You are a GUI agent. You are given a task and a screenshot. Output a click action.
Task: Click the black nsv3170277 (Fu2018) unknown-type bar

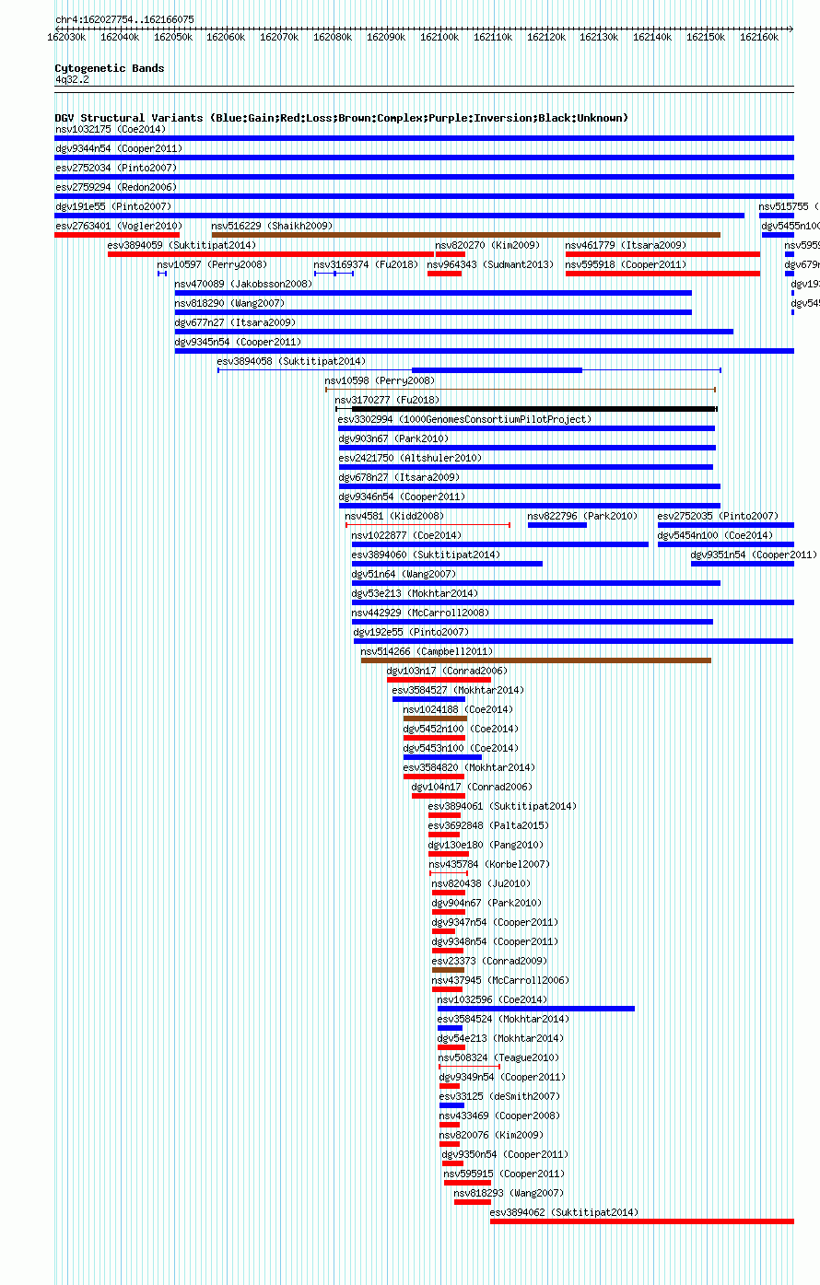click(533, 409)
